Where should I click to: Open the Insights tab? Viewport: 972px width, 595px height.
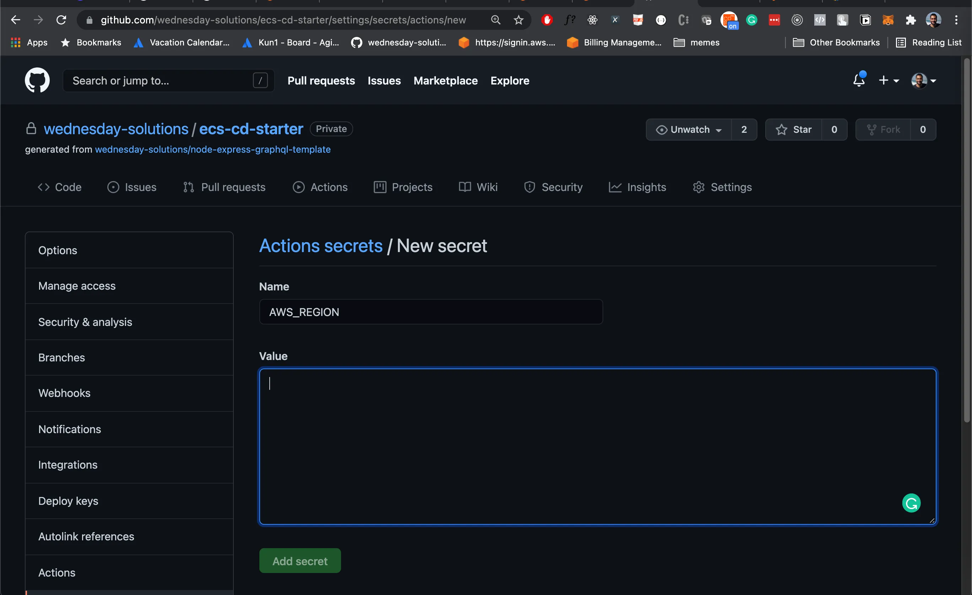637,187
